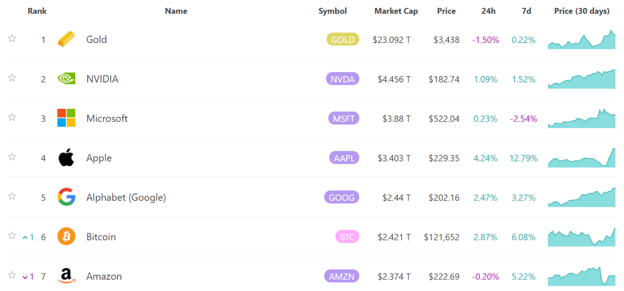Open Bitcoin's 30-day price sparkline
This screenshot has width=624, height=291.
point(581,237)
